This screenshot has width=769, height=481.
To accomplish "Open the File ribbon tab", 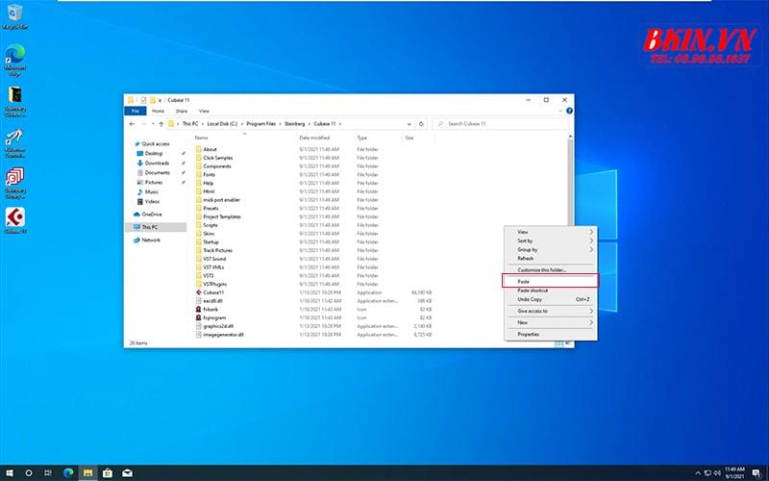I will pyautogui.click(x=136, y=111).
